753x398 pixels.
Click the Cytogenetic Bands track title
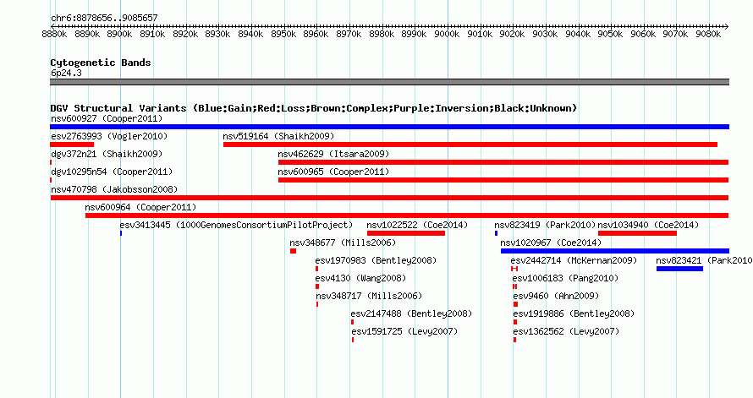click(x=101, y=63)
